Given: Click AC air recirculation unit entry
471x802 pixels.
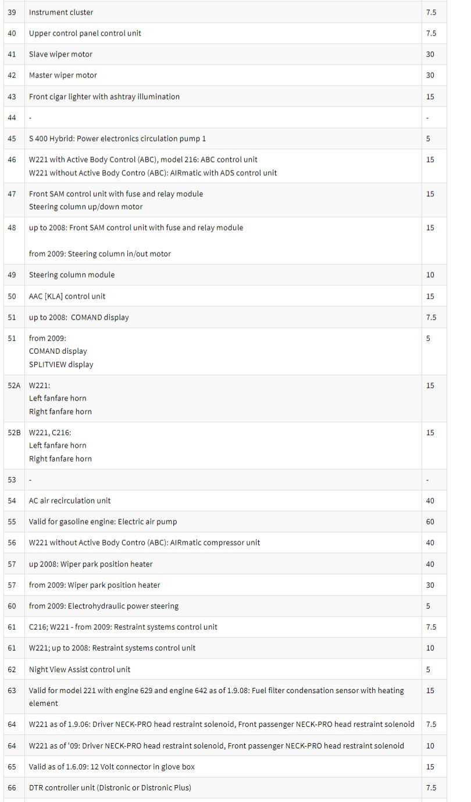Looking at the screenshot, I should [70, 501].
